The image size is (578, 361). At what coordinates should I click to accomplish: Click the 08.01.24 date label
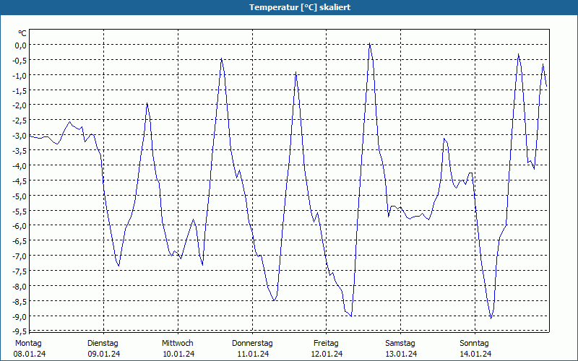[x=30, y=354]
